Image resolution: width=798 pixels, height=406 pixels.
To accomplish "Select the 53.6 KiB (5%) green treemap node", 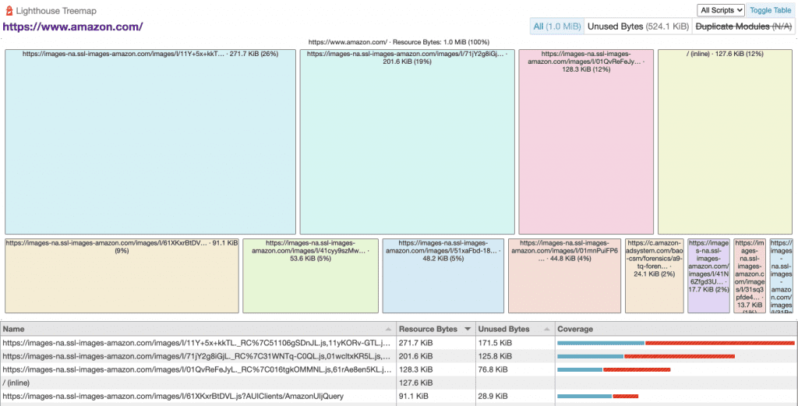I will 310,276.
